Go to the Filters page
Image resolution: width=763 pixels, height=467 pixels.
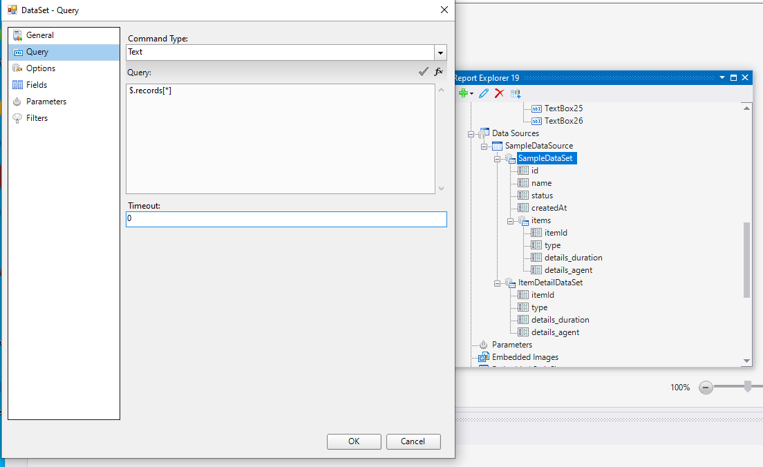click(37, 118)
